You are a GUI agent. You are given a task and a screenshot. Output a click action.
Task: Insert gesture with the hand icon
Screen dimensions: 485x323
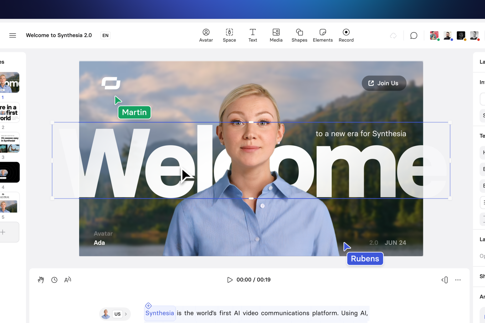point(41,280)
